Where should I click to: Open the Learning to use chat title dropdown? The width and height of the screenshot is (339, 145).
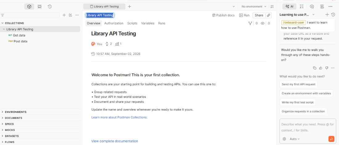point(313,14)
